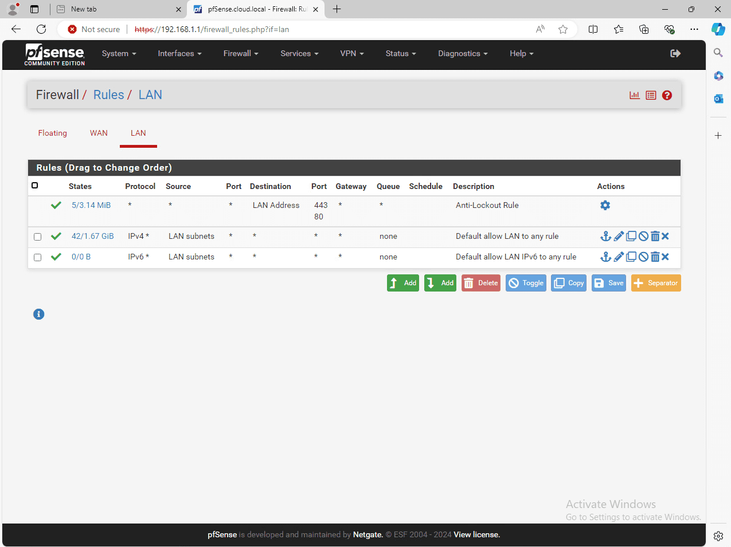Viewport: 731px width, 547px height.
Task: Click the Not secure site indicator
Action: (94, 29)
